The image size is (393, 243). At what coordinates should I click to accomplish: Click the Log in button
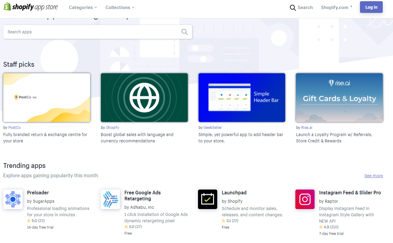click(371, 7)
